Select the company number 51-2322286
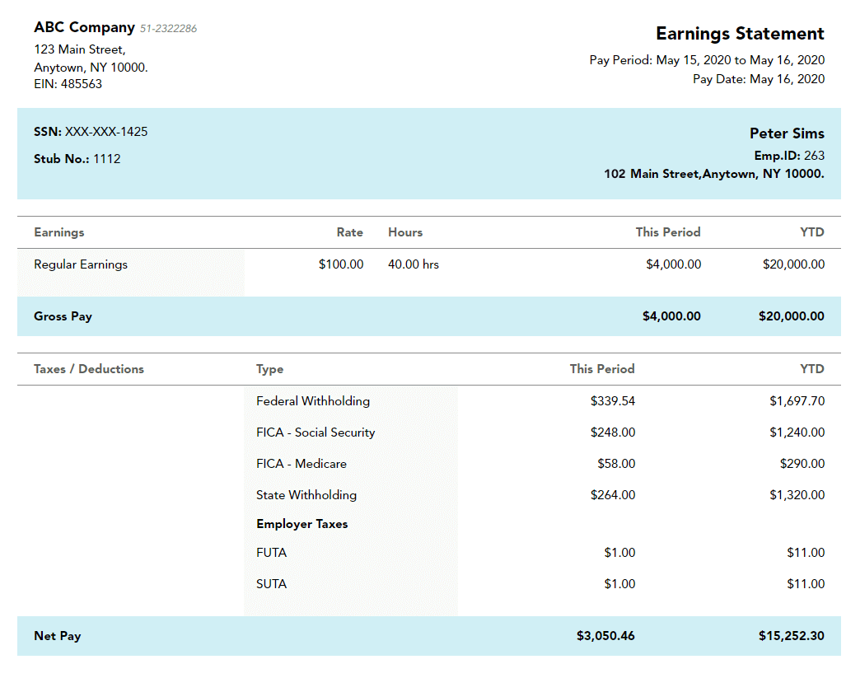This screenshot has width=860, height=678. (168, 29)
